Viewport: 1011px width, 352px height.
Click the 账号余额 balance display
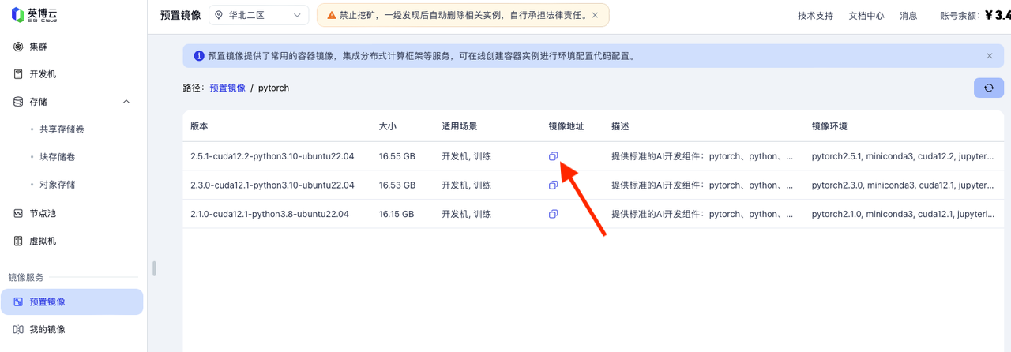[975, 16]
